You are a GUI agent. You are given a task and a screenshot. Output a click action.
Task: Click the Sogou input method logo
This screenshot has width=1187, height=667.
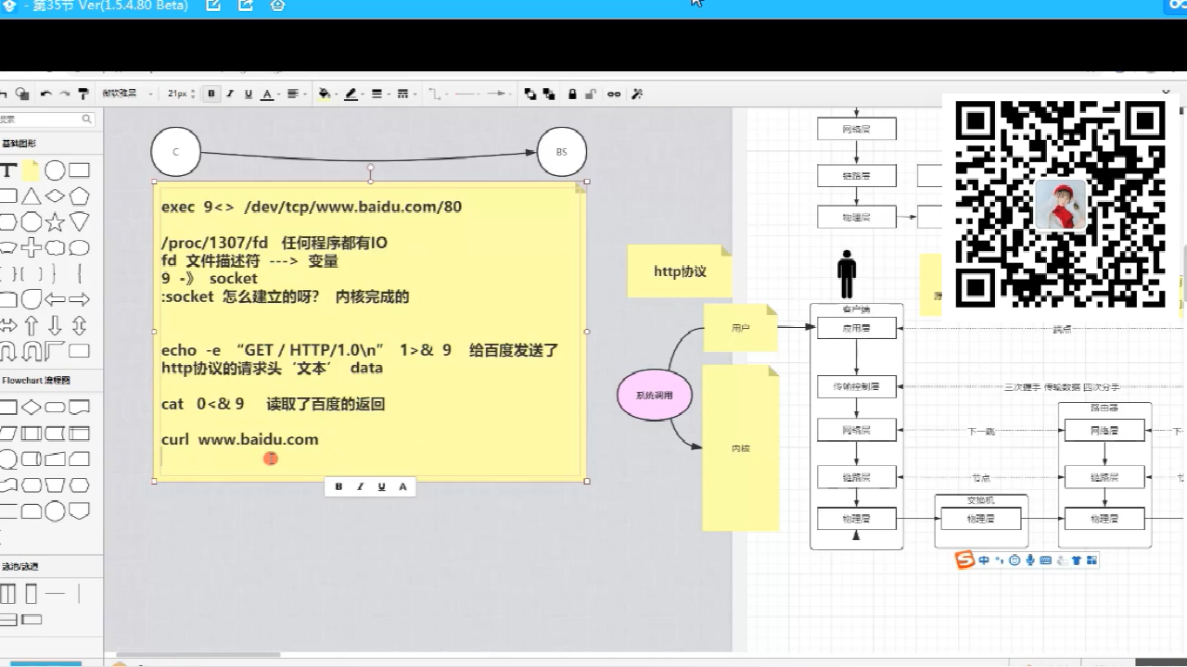pyautogui.click(x=965, y=560)
